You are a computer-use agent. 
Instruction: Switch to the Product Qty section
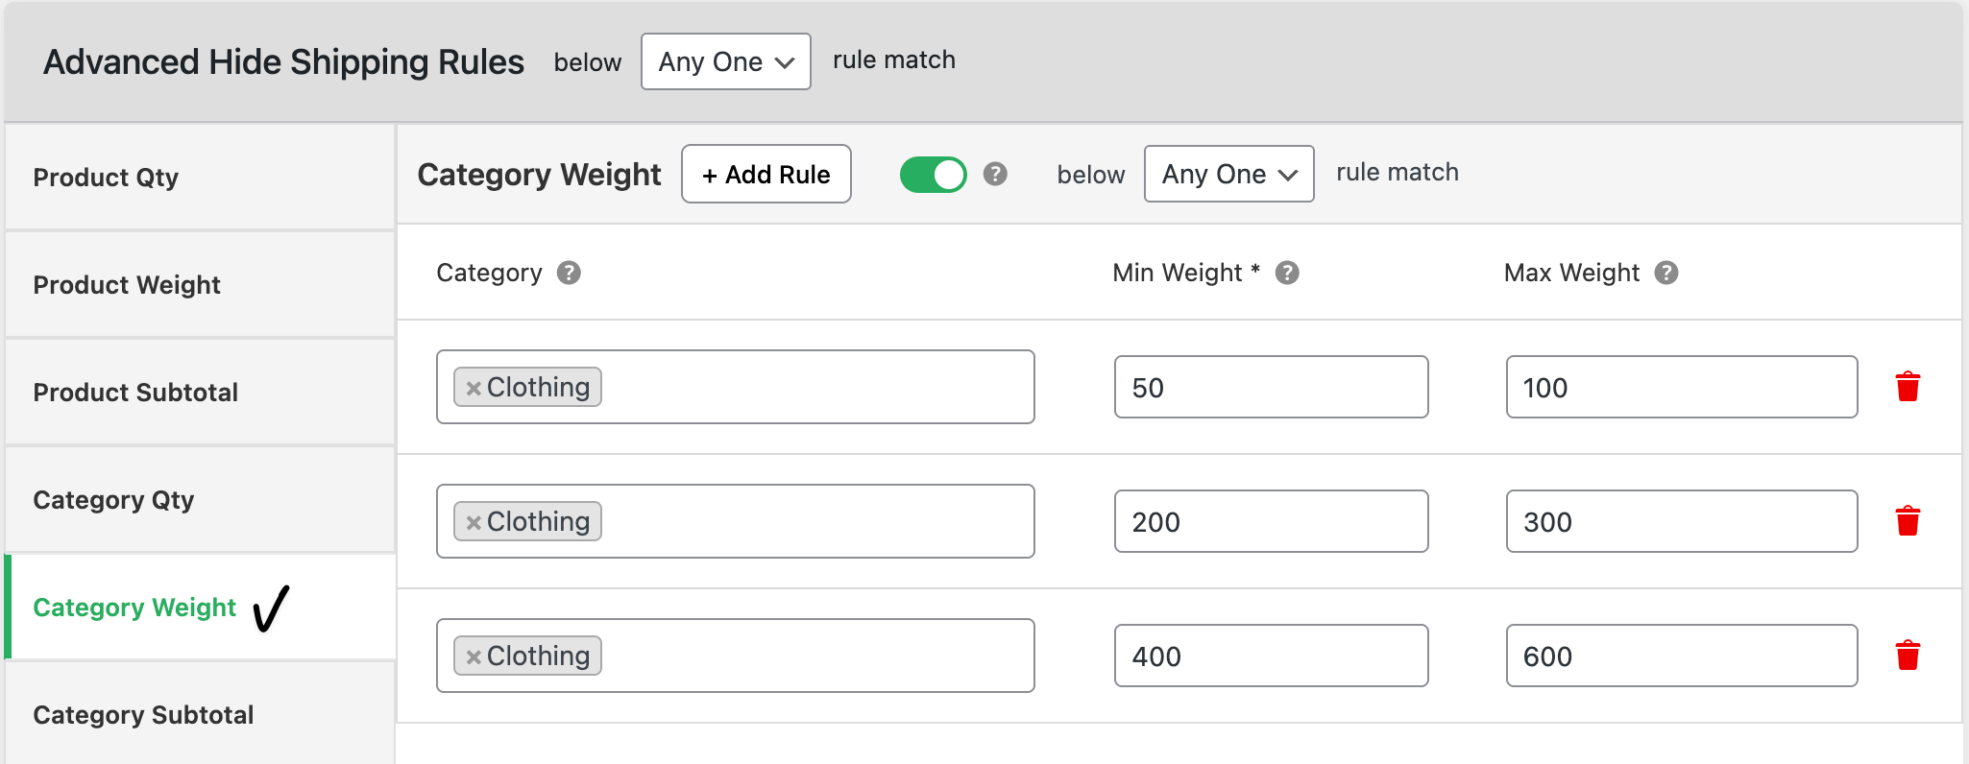pyautogui.click(x=106, y=178)
